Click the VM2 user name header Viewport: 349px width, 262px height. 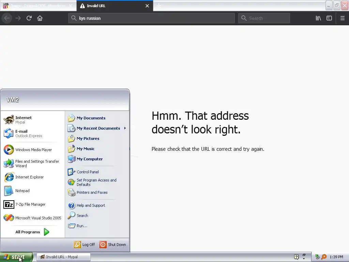click(x=13, y=100)
